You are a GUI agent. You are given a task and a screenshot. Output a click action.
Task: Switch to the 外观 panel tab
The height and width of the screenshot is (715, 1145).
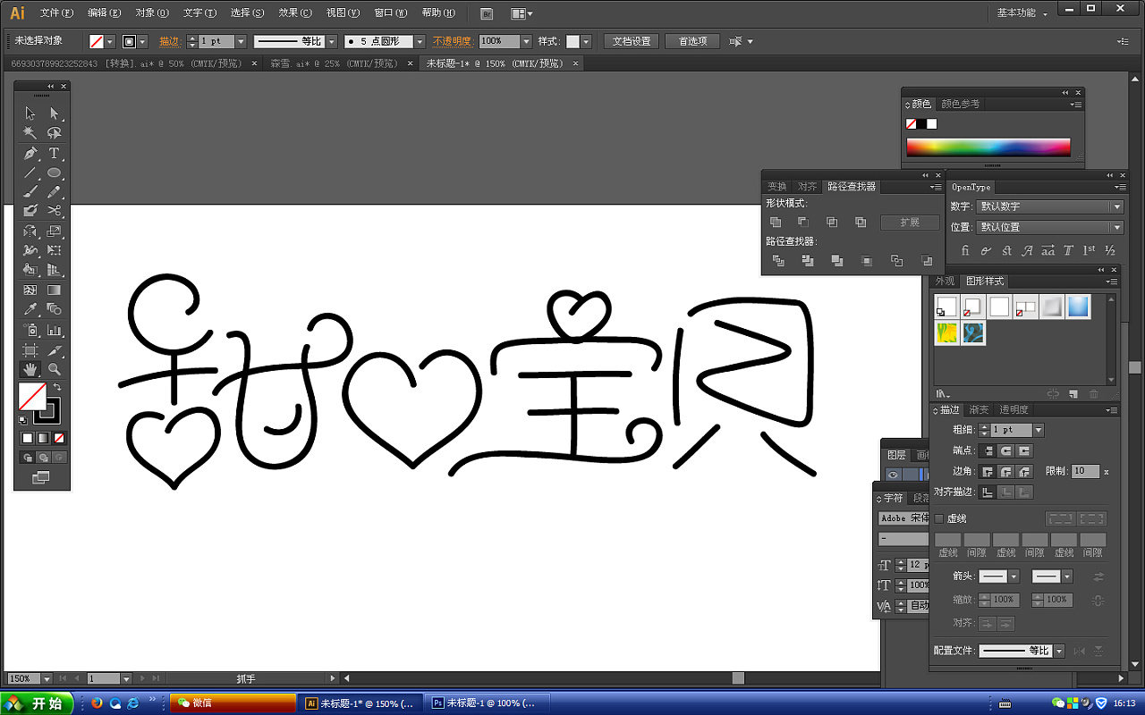[945, 281]
